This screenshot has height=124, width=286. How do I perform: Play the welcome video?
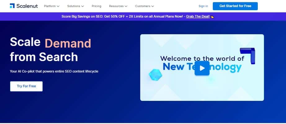pos(202,68)
